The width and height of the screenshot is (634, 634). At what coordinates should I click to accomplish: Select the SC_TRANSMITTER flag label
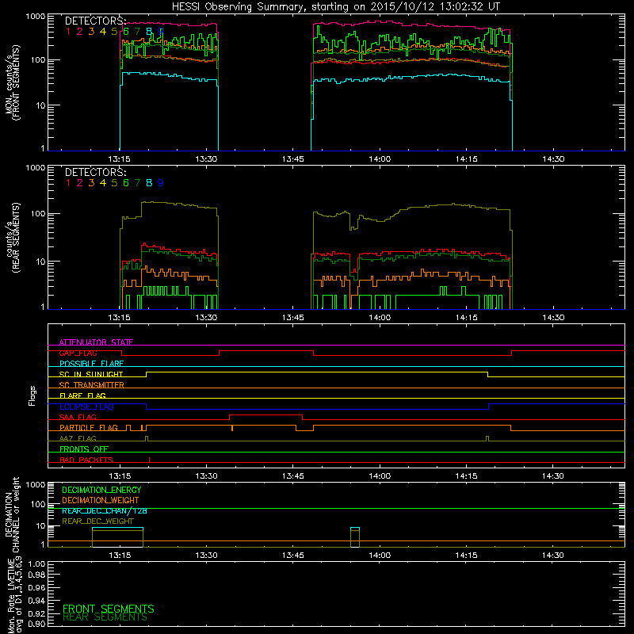[x=92, y=384]
